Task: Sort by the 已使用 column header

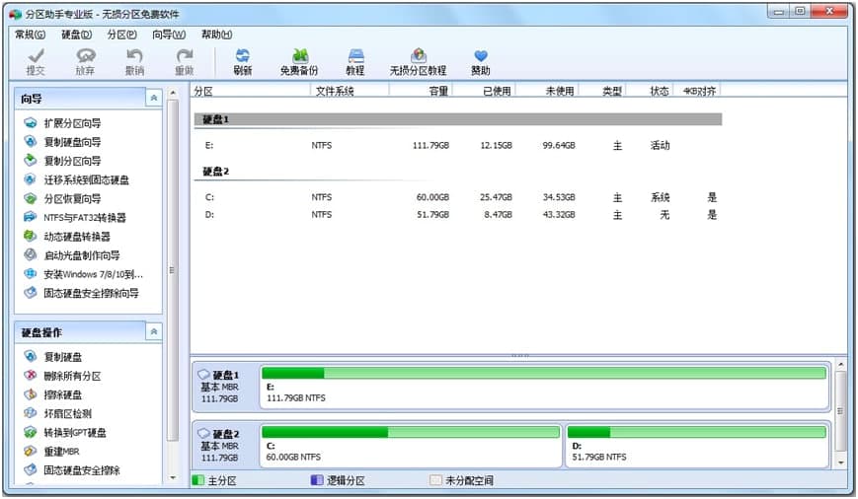Action: [484, 91]
